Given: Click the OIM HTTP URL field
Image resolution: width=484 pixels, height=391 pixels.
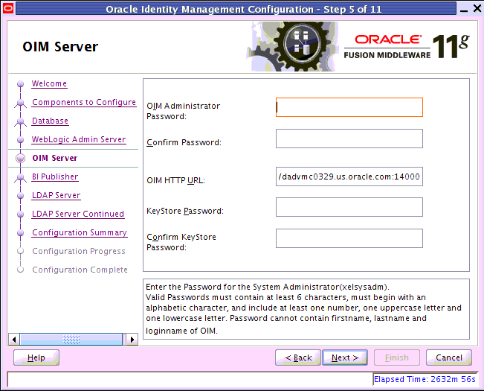Looking at the screenshot, I should click(349, 177).
